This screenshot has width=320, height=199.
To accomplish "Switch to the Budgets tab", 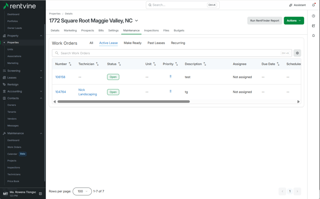I will click(179, 30).
